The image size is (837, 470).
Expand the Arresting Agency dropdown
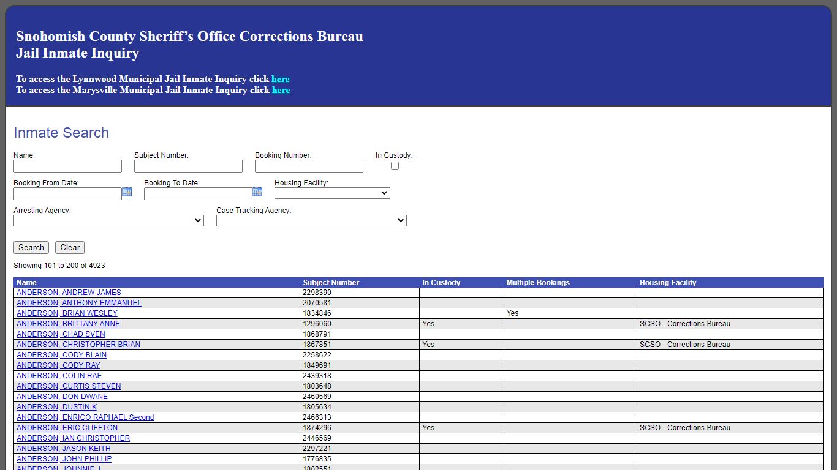[x=108, y=221]
